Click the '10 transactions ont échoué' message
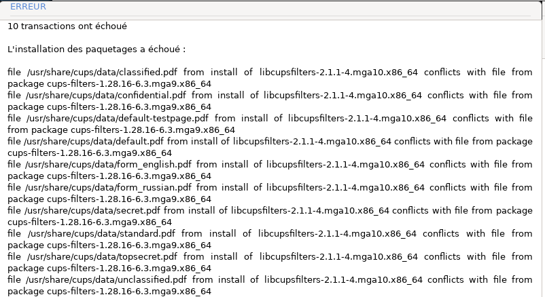The width and height of the screenshot is (545, 297). click(67, 26)
